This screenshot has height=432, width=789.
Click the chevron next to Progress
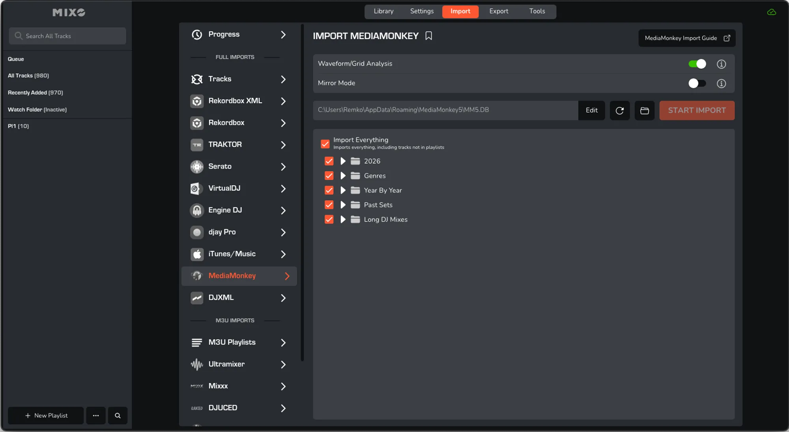click(283, 35)
